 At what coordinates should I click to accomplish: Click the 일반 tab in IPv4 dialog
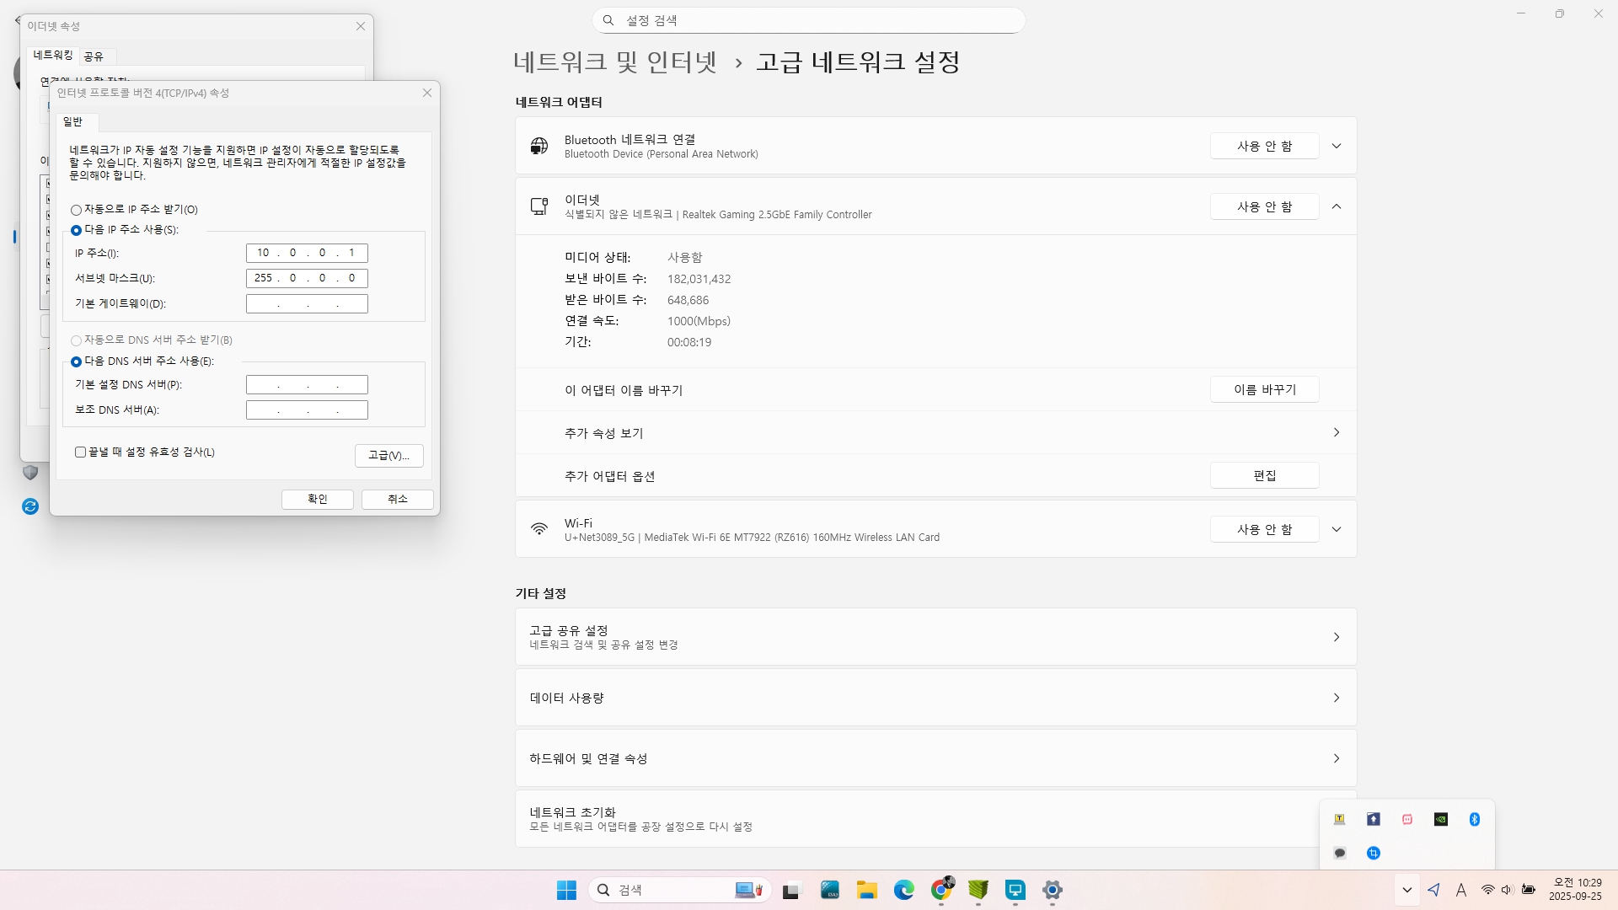coord(73,122)
